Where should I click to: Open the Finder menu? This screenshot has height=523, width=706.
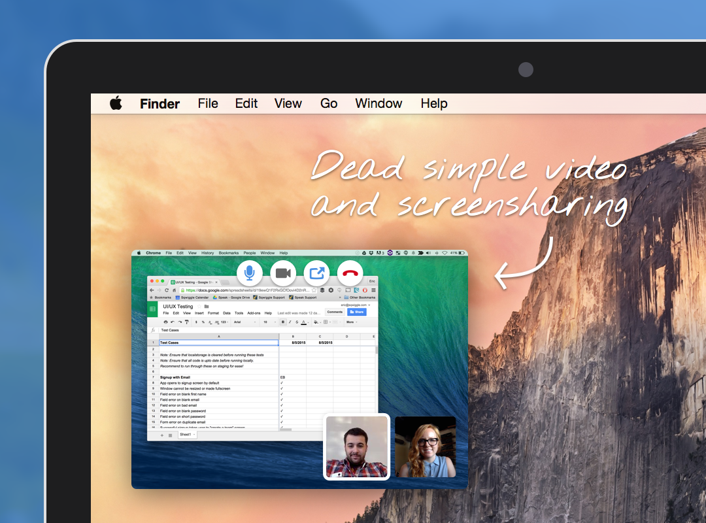(160, 104)
